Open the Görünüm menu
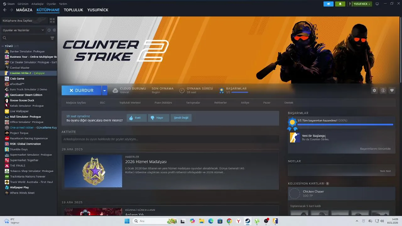The image size is (402, 226). 23,4
